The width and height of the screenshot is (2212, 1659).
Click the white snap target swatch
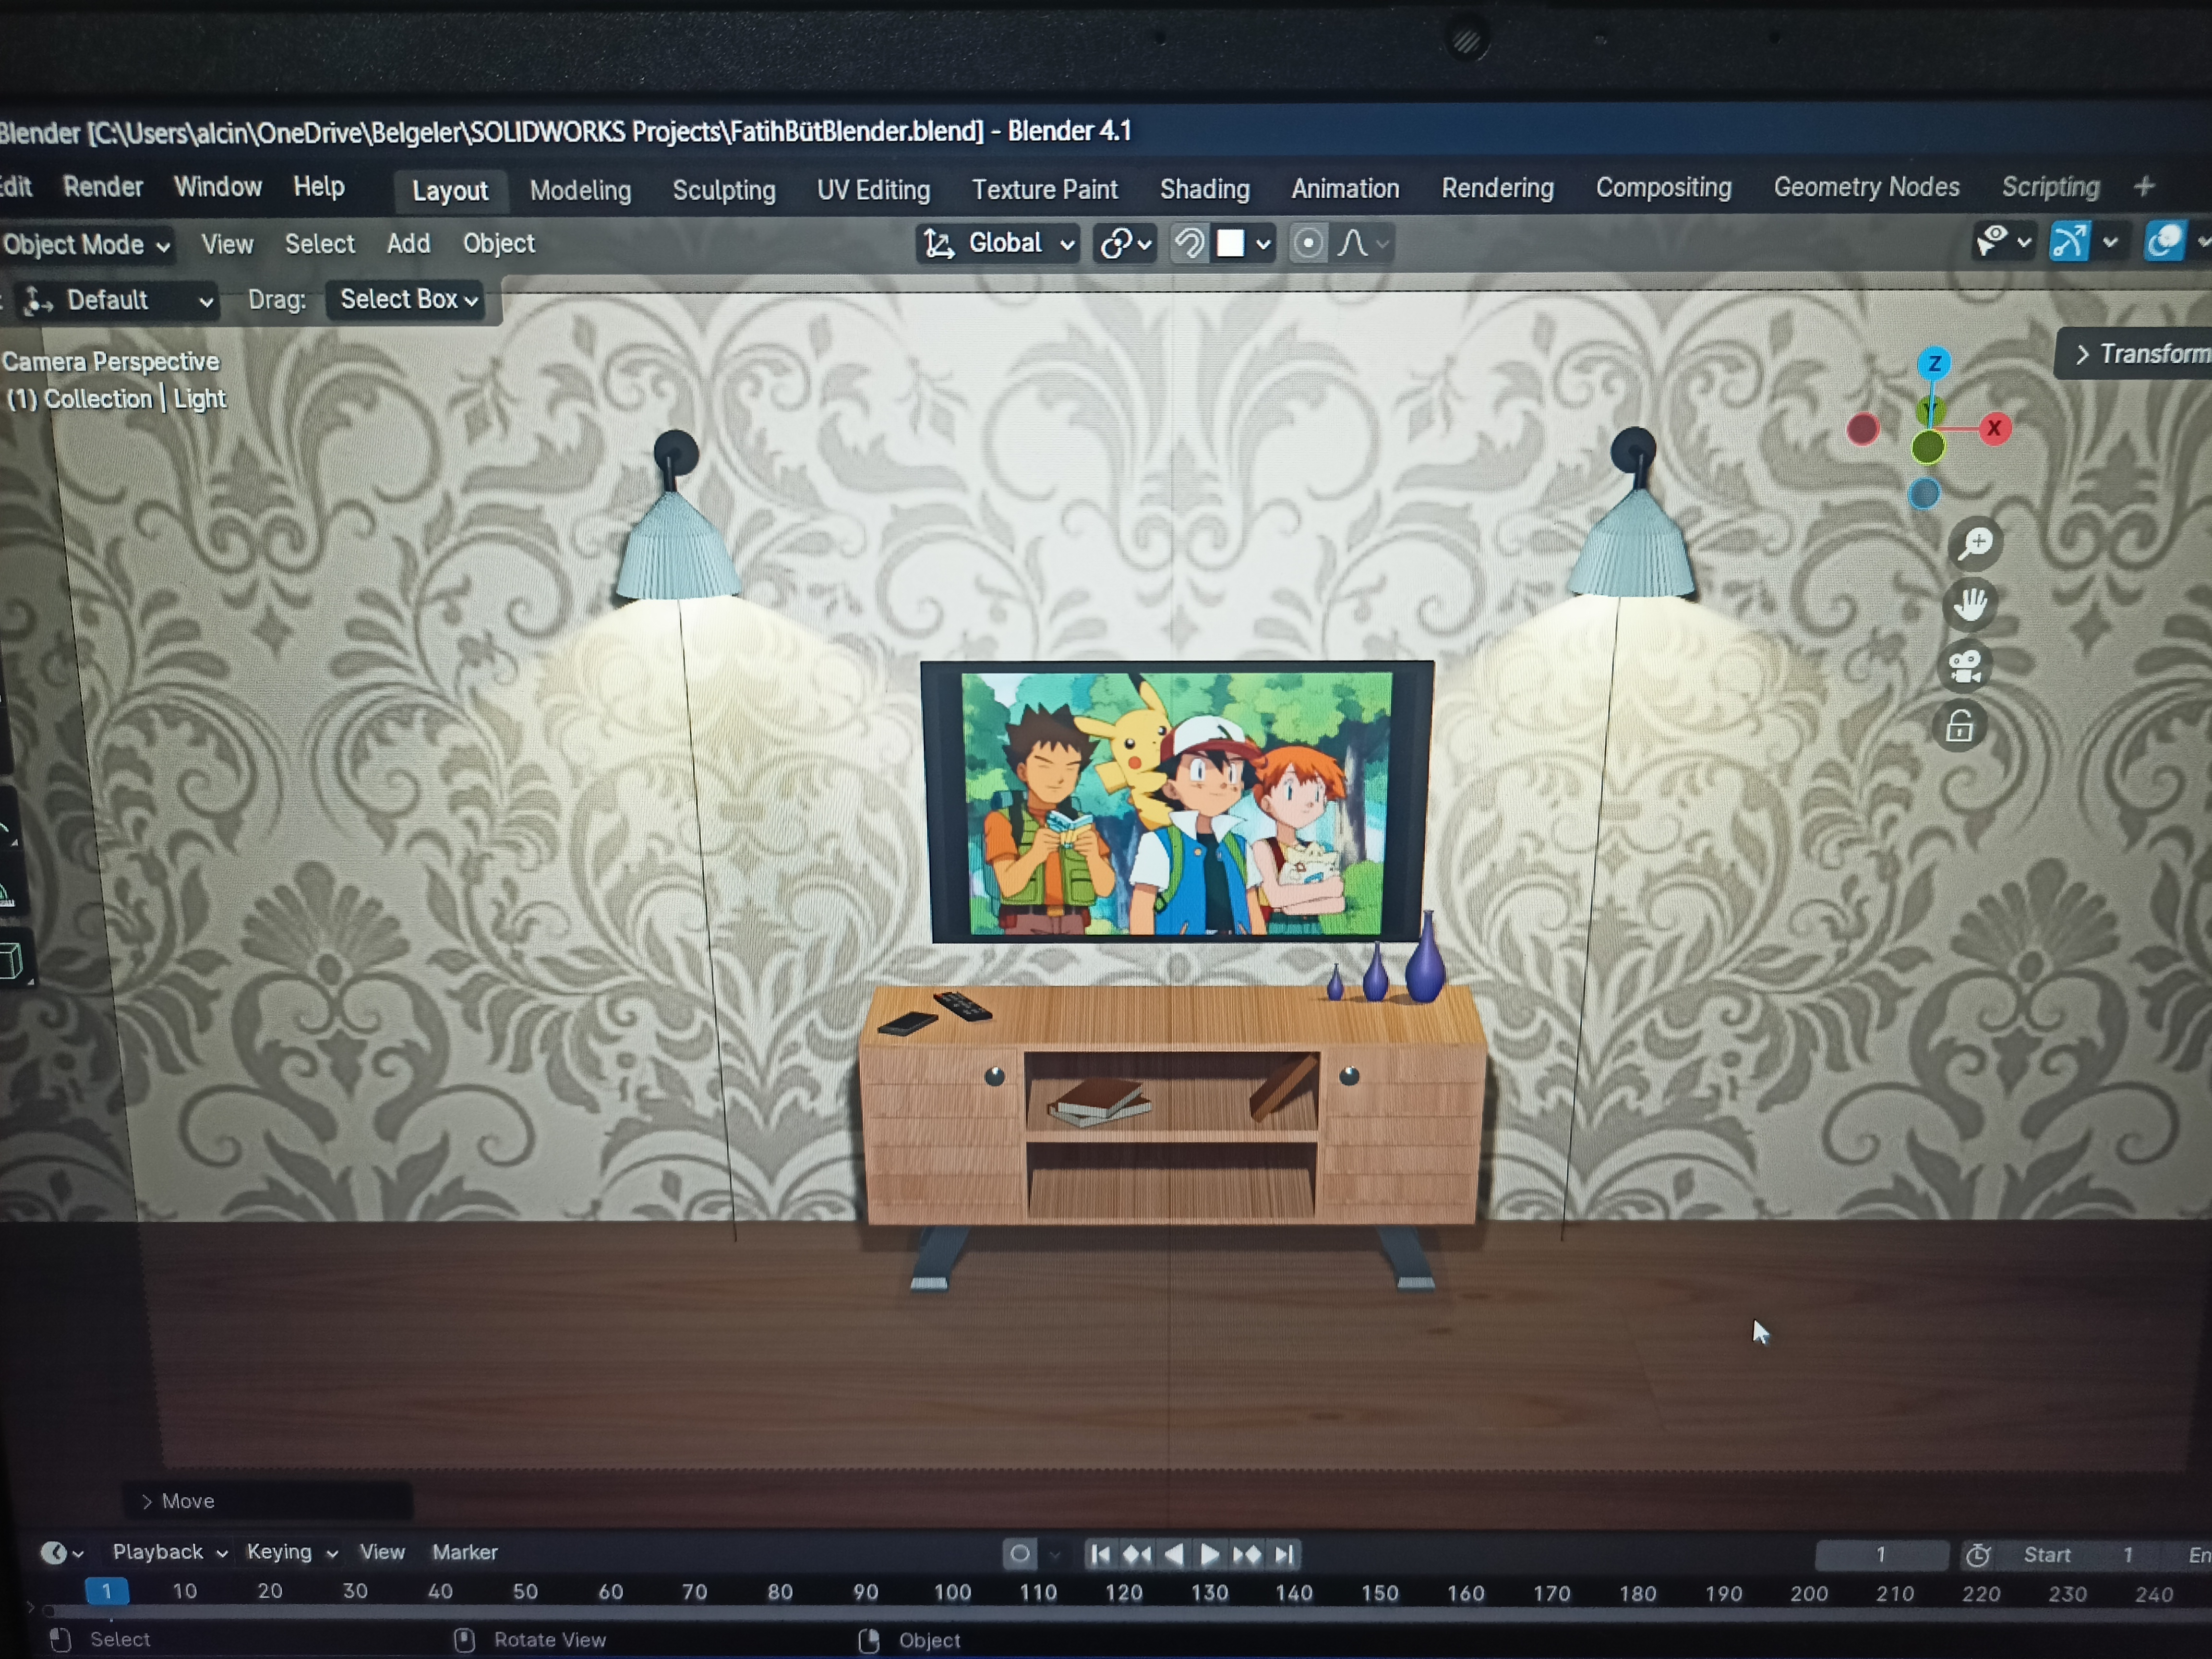(1230, 243)
